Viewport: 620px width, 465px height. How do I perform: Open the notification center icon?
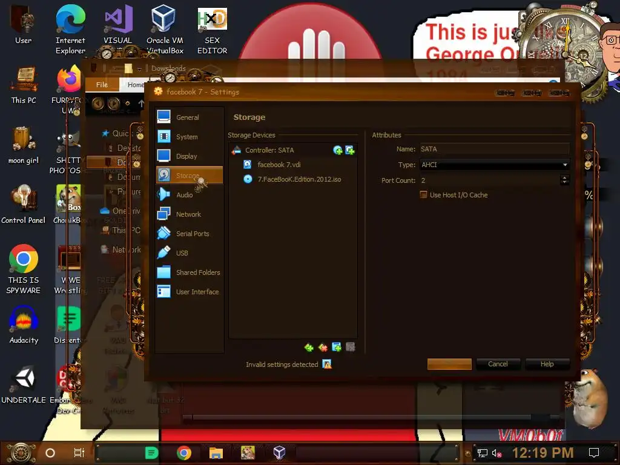pos(594,453)
